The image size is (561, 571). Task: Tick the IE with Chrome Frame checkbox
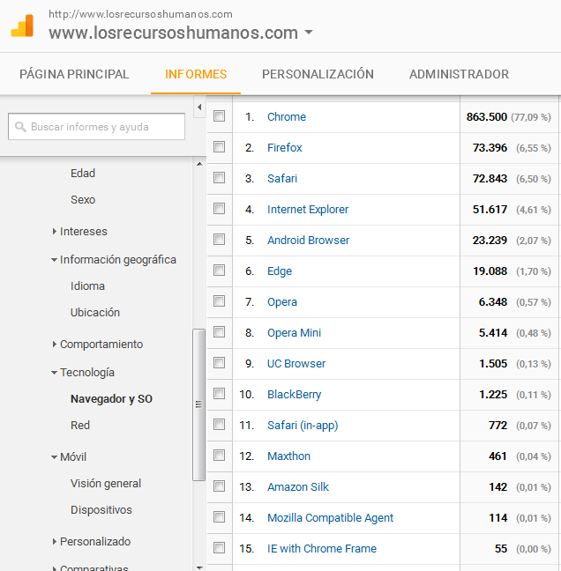coord(219,548)
